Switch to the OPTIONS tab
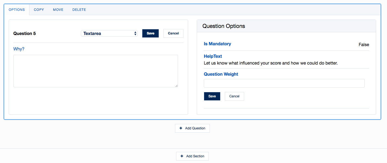 (x=17, y=10)
